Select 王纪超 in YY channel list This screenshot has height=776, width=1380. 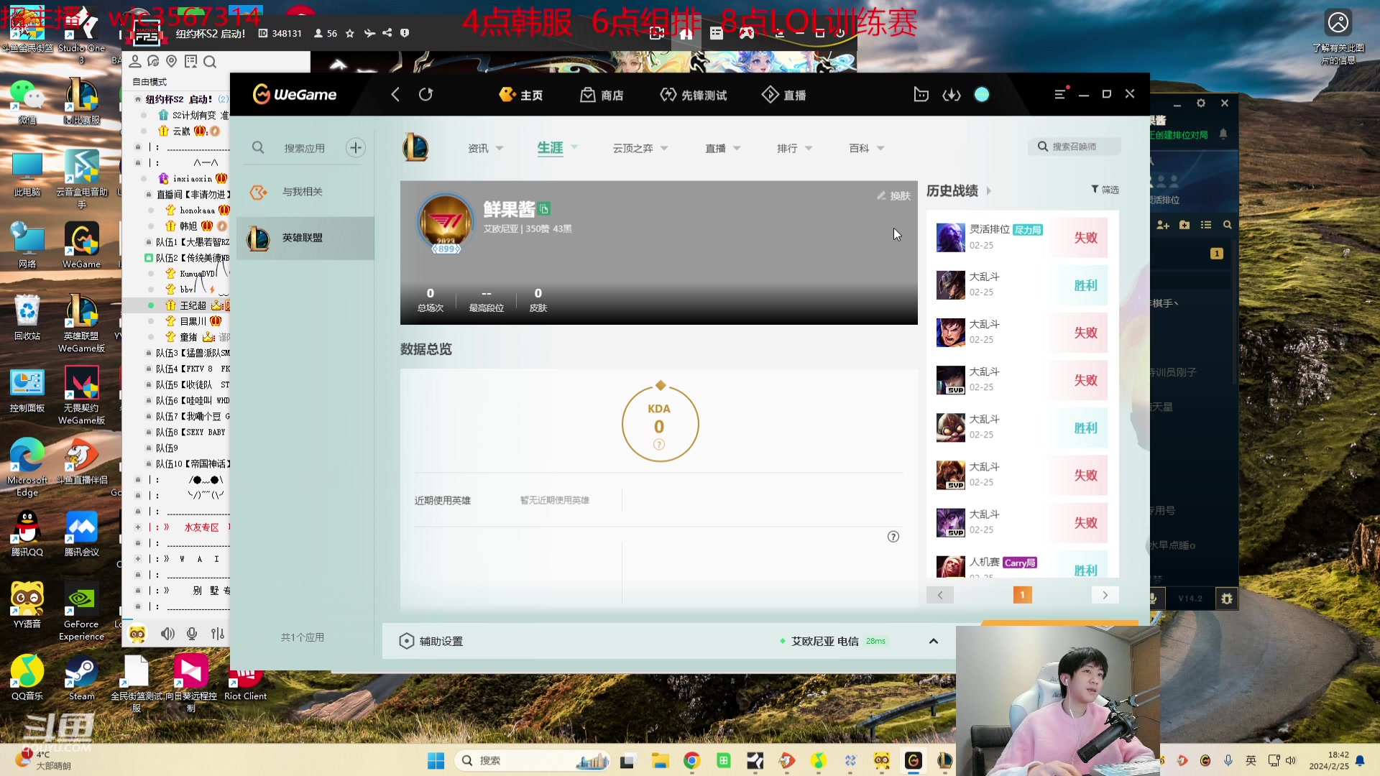[193, 305]
